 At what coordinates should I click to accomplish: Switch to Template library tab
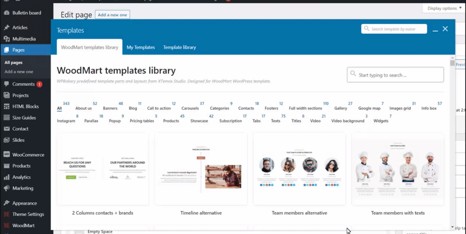pos(179,47)
